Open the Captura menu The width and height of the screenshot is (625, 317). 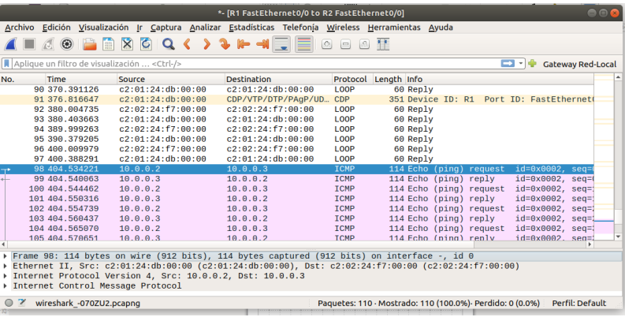click(x=166, y=28)
